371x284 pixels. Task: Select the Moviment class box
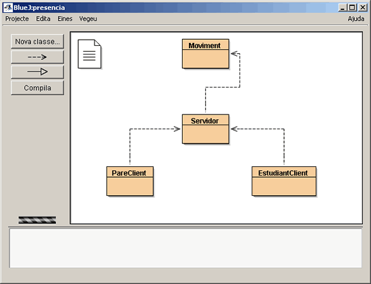206,54
